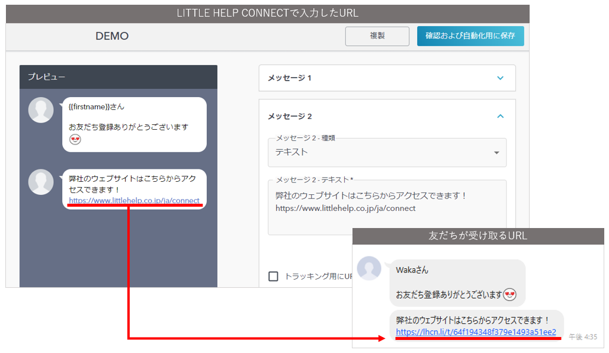The image size is (609, 353).
Task: Click the DEMO title text
Action: point(112,36)
